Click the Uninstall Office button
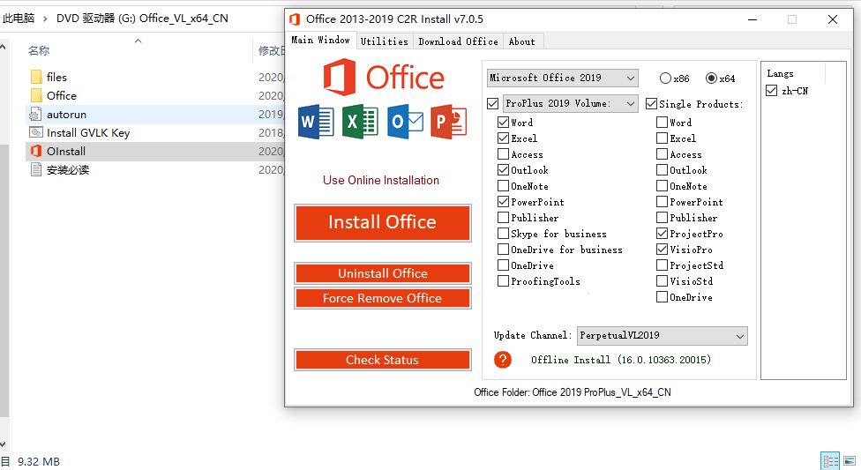 [x=383, y=273]
